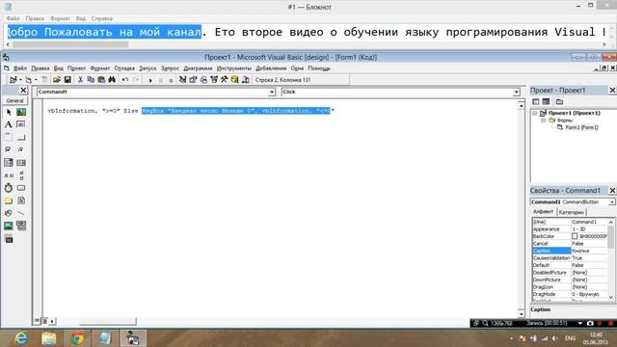Select the horizontal scrollbar control tool
The height and width of the screenshot is (347, 617).
pos(9,175)
